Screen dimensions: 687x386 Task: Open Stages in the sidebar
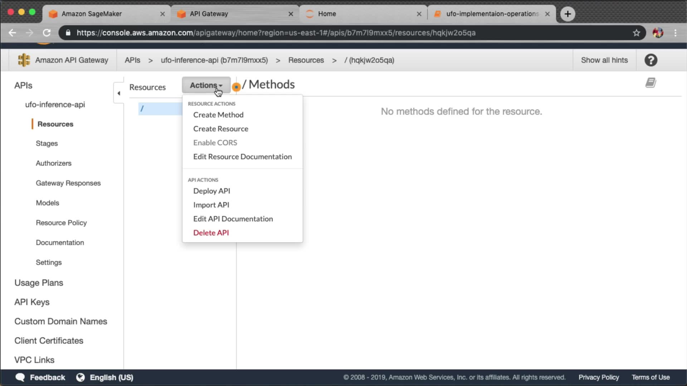pyautogui.click(x=47, y=143)
